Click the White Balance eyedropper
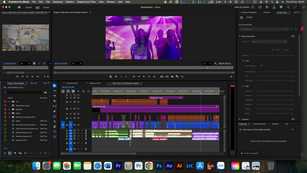 coord(261,66)
